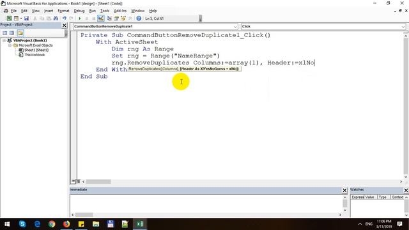Click inside the Immediate window text area
Image resolution: width=409 pixels, height=230 pixels.
click(x=206, y=204)
